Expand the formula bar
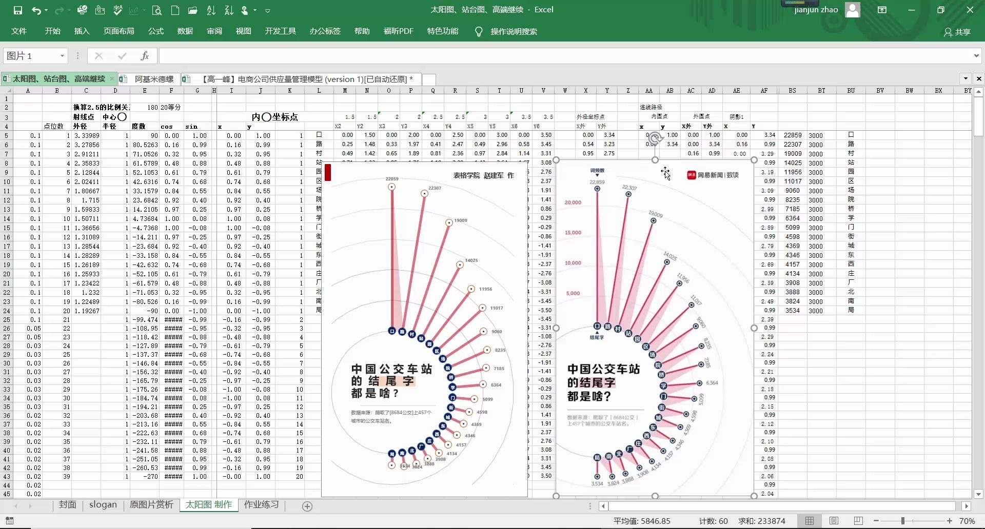The height and width of the screenshot is (529, 985). [x=976, y=56]
